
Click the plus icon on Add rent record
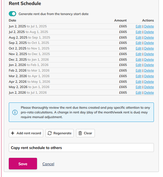tap(13, 133)
